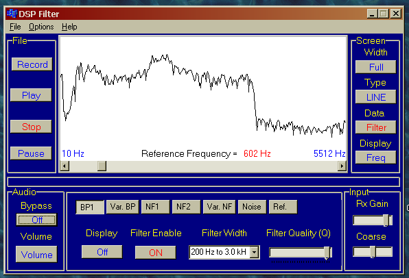Click the spectrum scrollbar left arrow
409x278 pixels.
pyautogui.click(x=65, y=166)
